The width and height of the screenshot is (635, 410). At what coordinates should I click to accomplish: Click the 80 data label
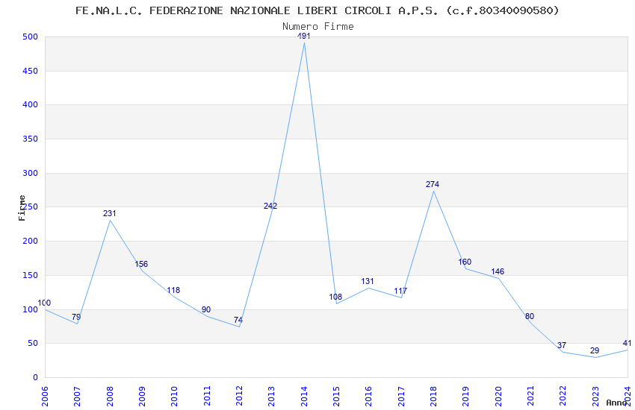point(530,316)
